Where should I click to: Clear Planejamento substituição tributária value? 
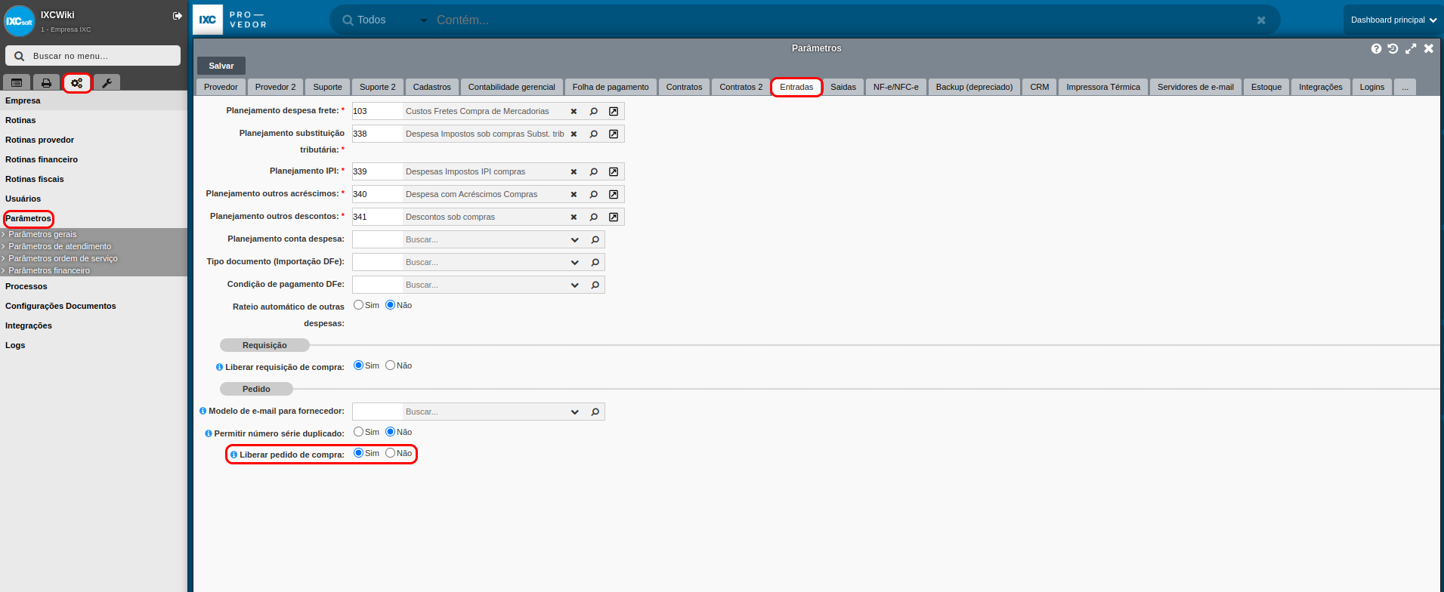pos(574,134)
